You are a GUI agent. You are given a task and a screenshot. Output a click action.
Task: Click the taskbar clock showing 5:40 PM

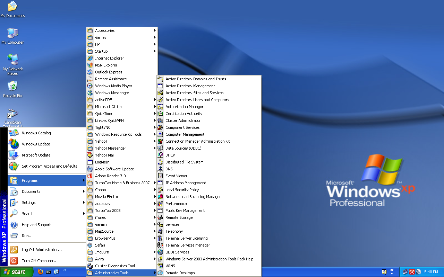[431, 272]
